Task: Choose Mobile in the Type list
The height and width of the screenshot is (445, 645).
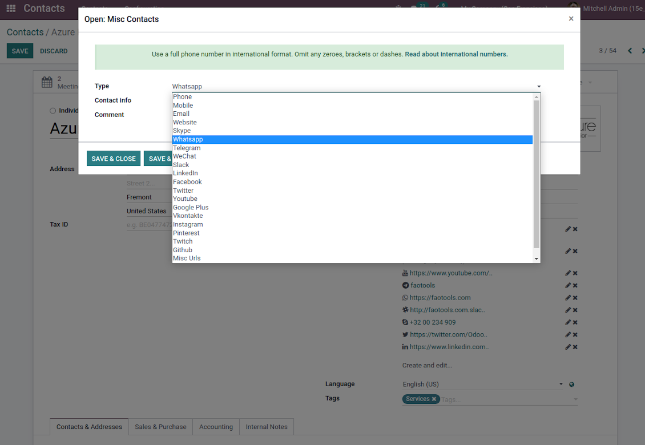Action: (x=353, y=106)
